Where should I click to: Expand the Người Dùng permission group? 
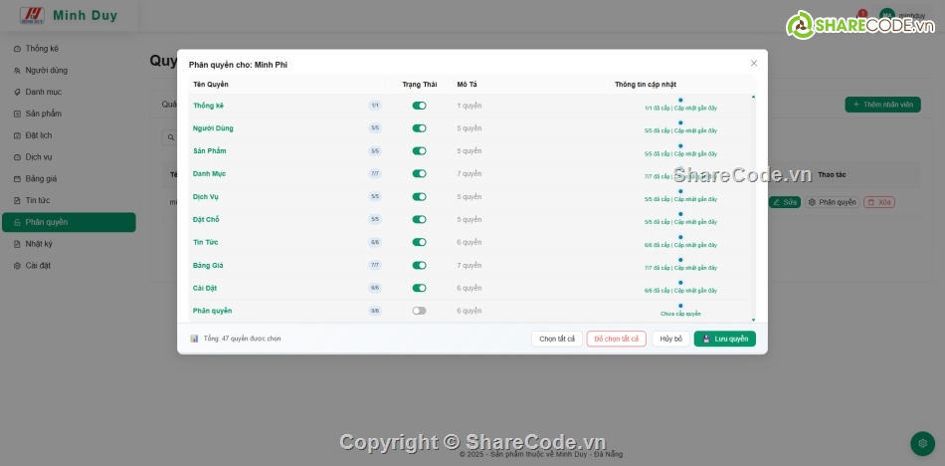213,128
